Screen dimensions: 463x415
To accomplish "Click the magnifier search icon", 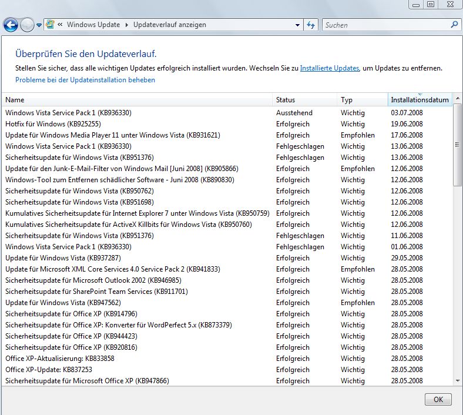I will coord(454,25).
